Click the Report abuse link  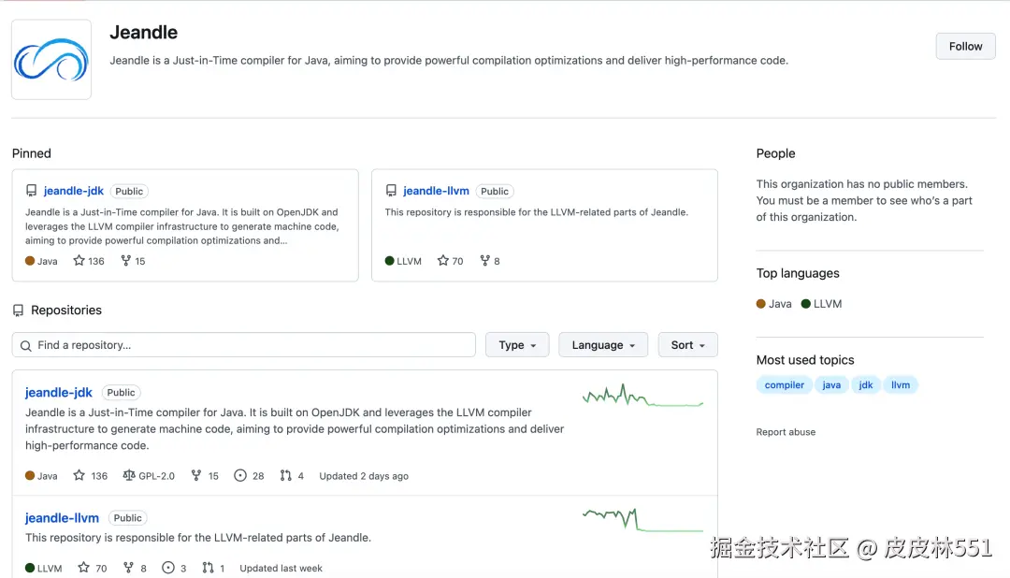point(786,432)
